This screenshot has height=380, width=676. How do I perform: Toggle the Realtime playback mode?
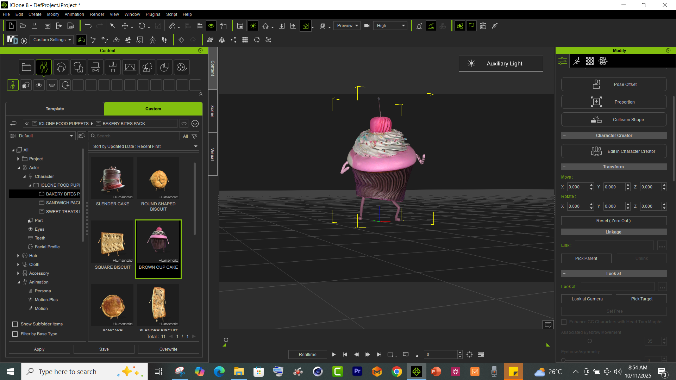(307, 355)
